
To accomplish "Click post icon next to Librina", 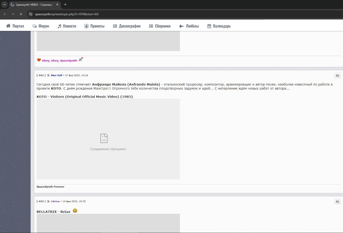I will [x=48, y=201].
